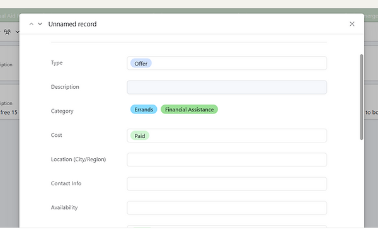Focus the Contact Info input field
This screenshot has width=378, height=237.
[227, 183]
